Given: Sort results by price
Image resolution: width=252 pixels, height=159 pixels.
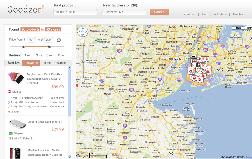Looking at the screenshot, I should click(x=47, y=63).
